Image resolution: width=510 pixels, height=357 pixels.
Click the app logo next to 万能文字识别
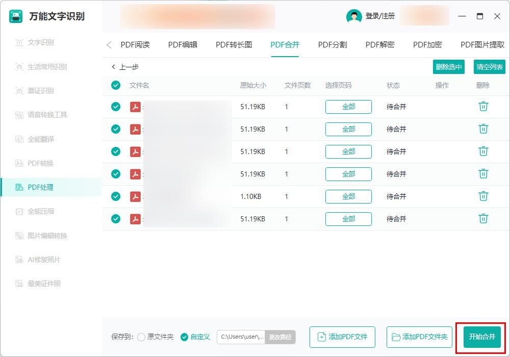(16, 16)
